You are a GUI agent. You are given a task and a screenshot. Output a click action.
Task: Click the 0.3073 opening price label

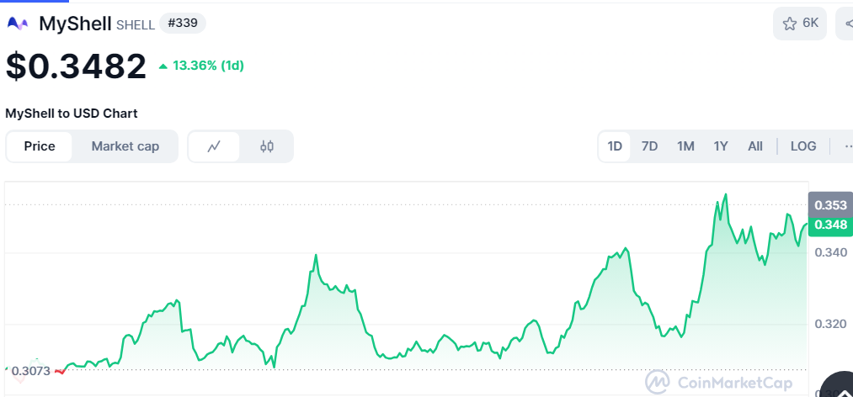click(30, 372)
